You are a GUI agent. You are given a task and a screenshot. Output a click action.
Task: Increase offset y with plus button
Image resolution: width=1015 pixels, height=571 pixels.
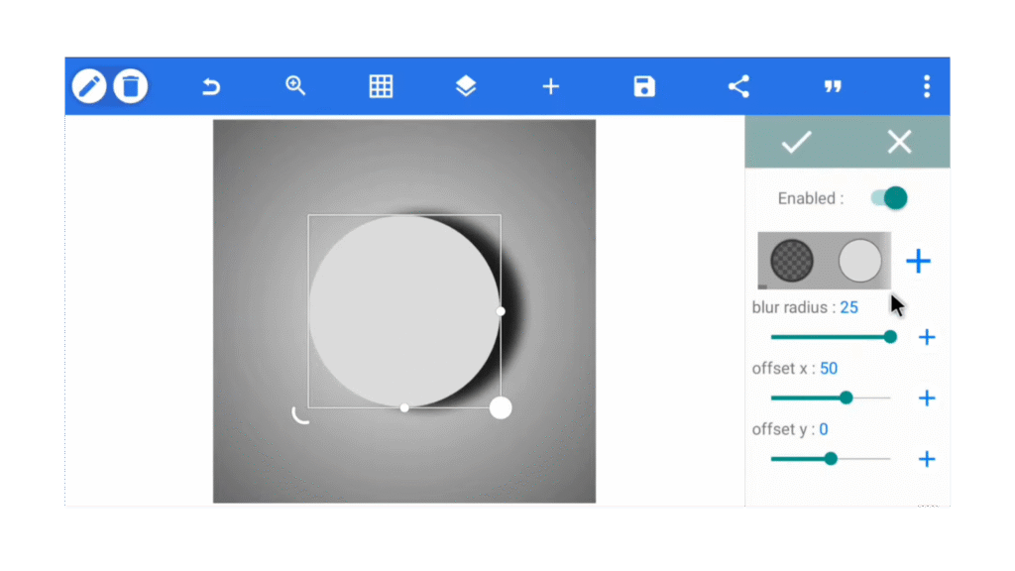[927, 459]
